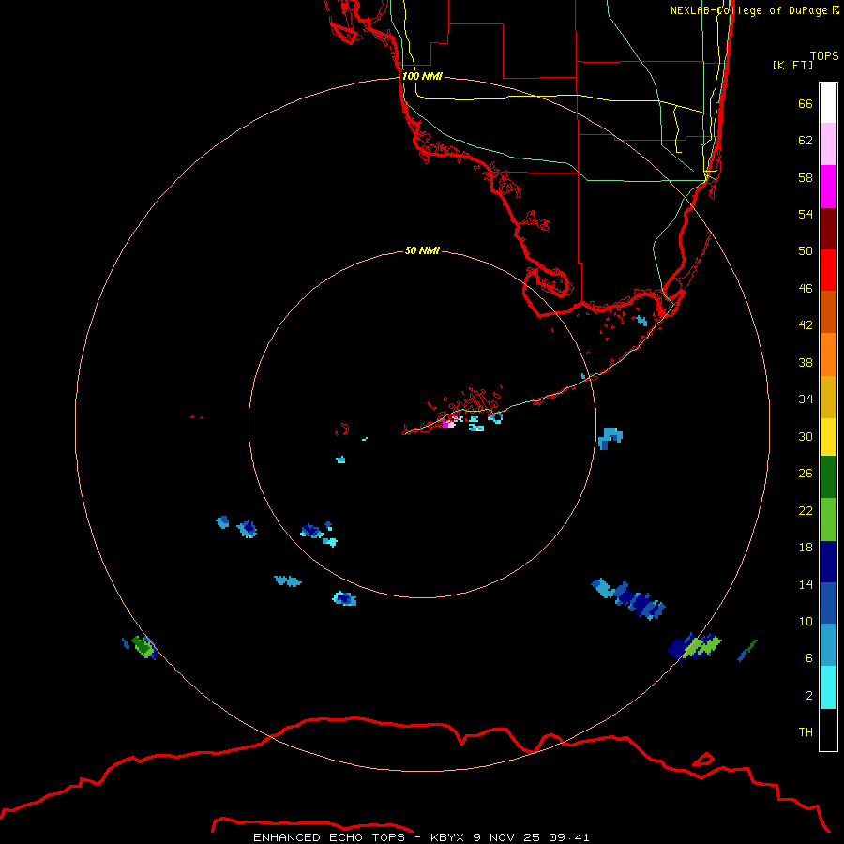This screenshot has width=844, height=844.
Task: Click the light green echo on the southeast 100 NMI ring
Action: [701, 647]
